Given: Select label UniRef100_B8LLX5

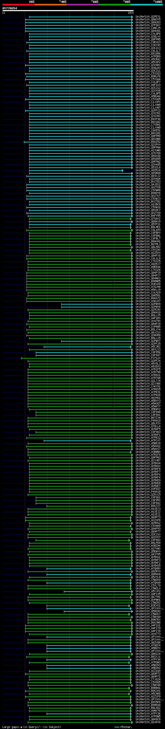Looking at the screenshot, I should pos(148,315).
